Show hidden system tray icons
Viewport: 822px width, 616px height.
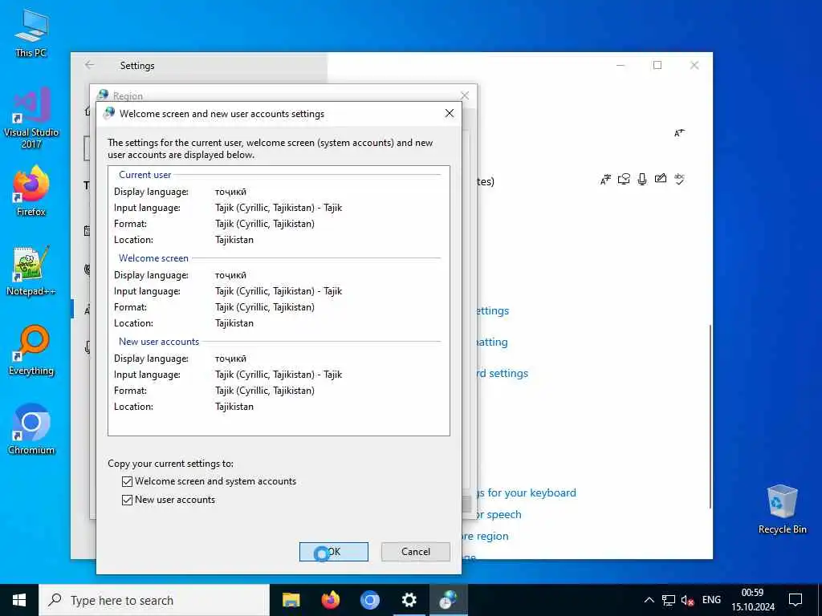click(x=649, y=600)
